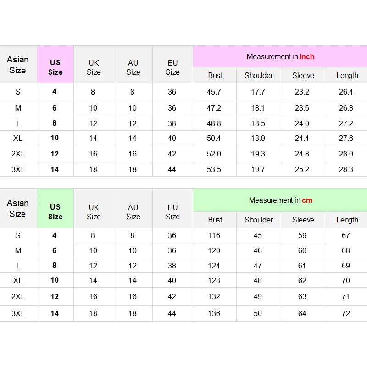Viewport: 367px width, 367px height.
Task: Click the 62 sleeve value in cm
Action: (x=302, y=280)
